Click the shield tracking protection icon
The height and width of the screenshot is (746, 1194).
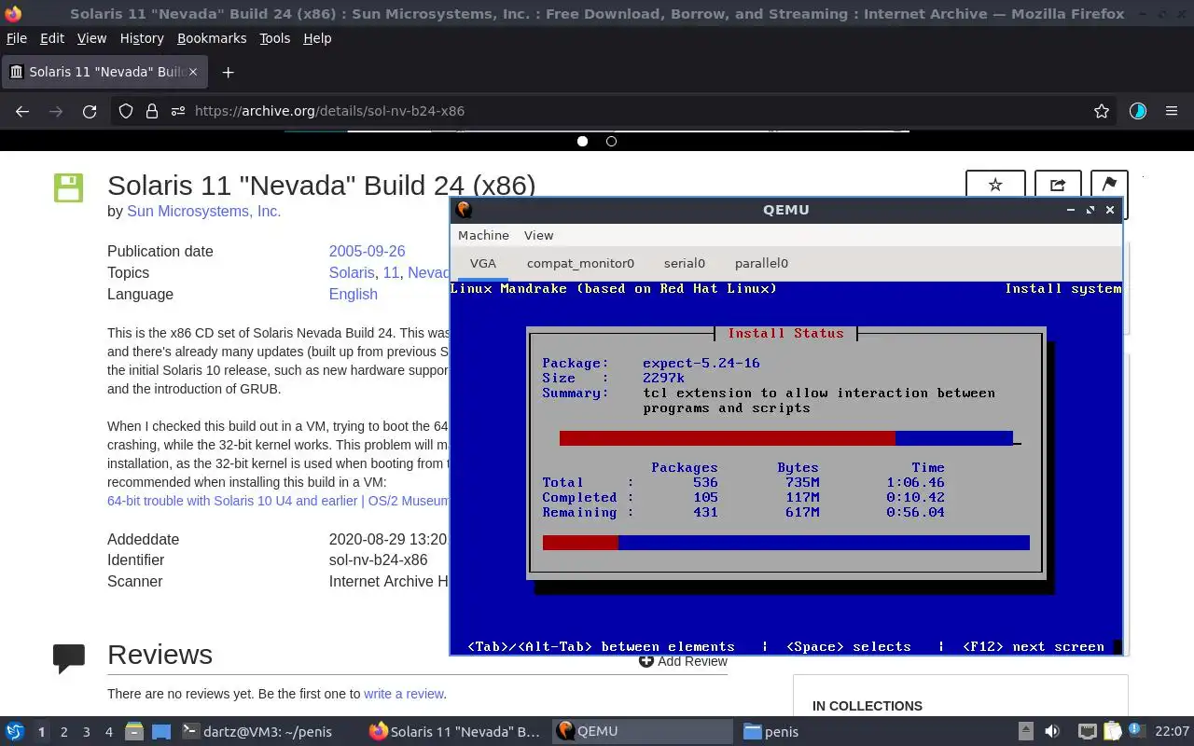tap(126, 111)
